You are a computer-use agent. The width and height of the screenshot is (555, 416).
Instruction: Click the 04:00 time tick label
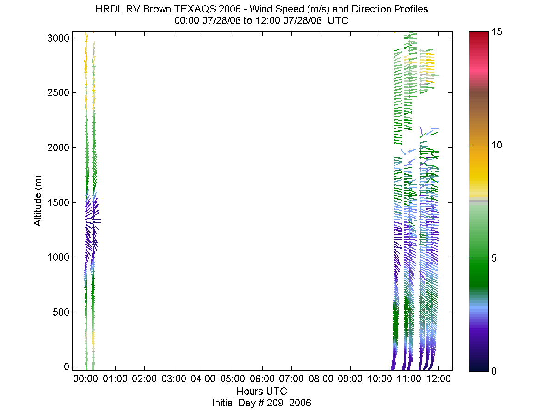pos(203,379)
